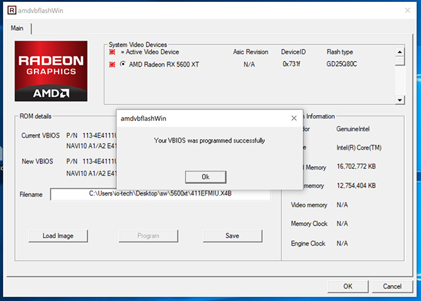421x301 pixels.
Task: Select the DeviceID value 0x731f
Action: [291, 64]
